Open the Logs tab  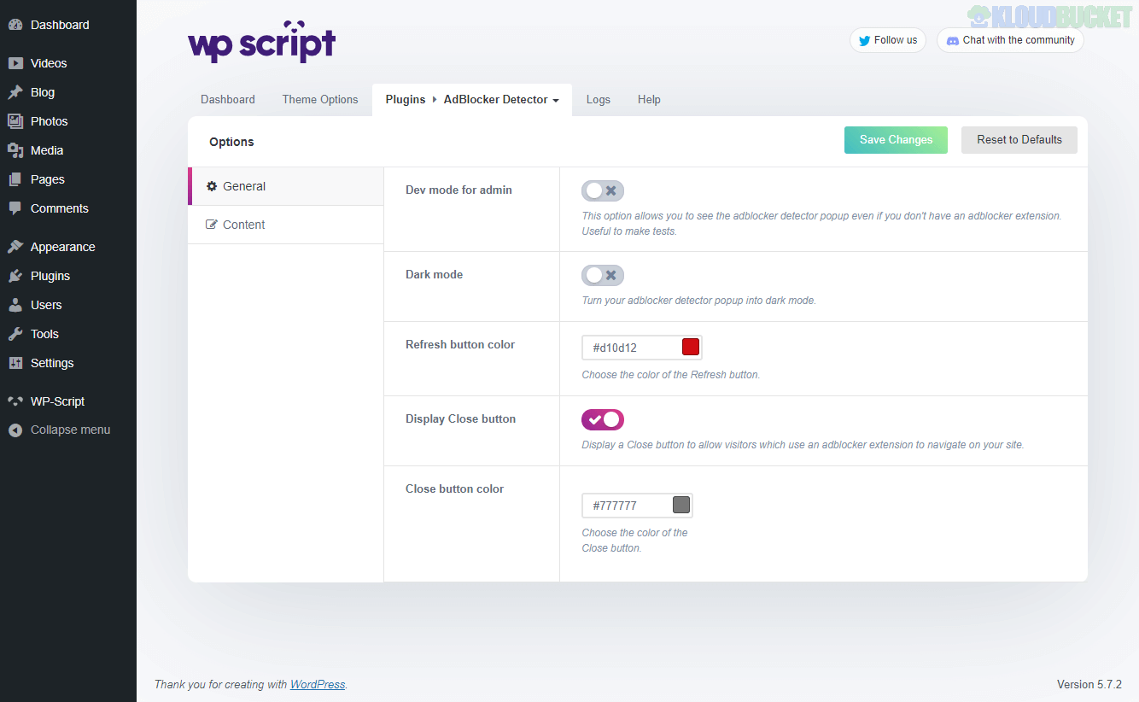[598, 100]
